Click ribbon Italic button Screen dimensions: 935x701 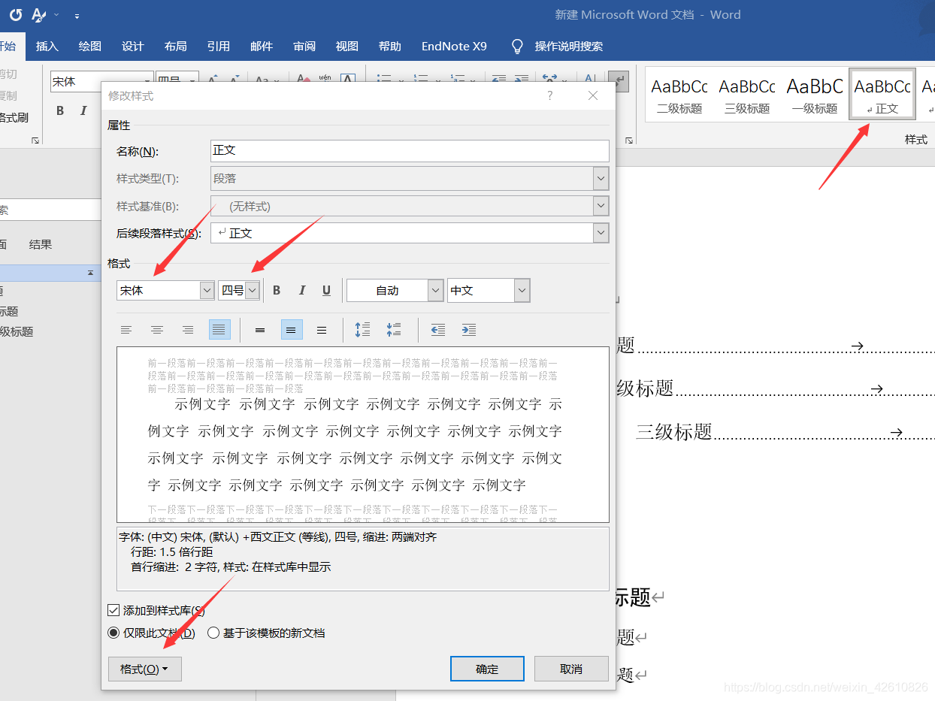[83, 110]
